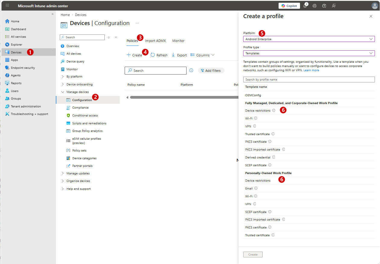Click the Learn more link
This screenshot has width=380, height=264.
311,70
